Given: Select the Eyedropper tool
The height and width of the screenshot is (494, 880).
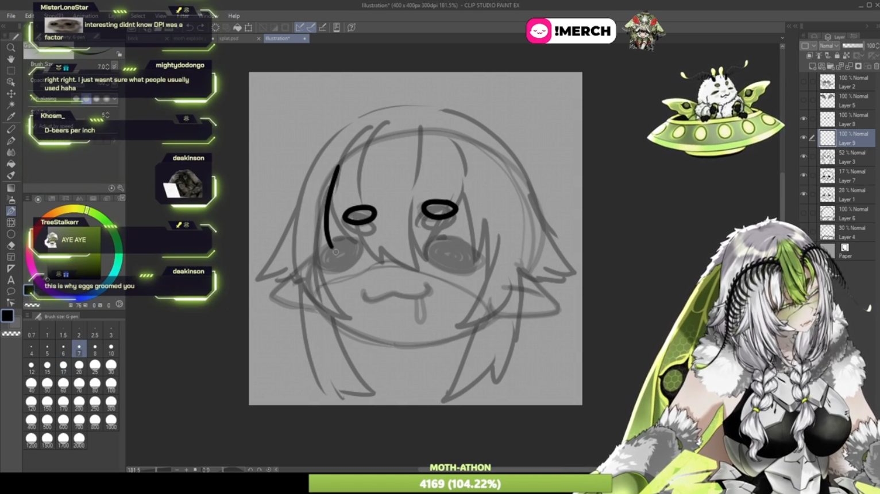Looking at the screenshot, I should (x=11, y=117).
